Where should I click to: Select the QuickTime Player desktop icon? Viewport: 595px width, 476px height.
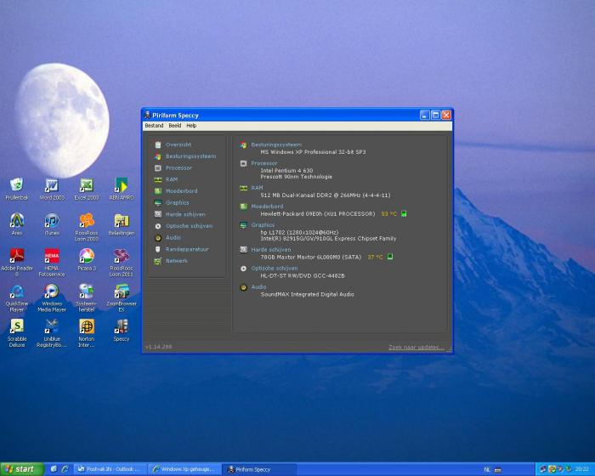coord(17,298)
